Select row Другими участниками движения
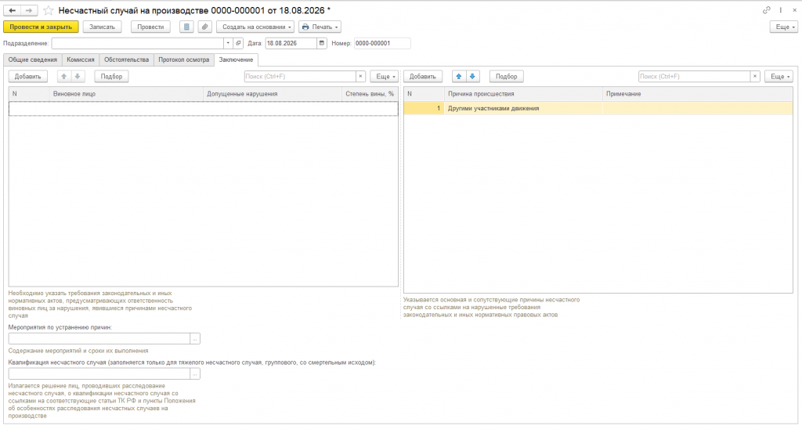 598,108
